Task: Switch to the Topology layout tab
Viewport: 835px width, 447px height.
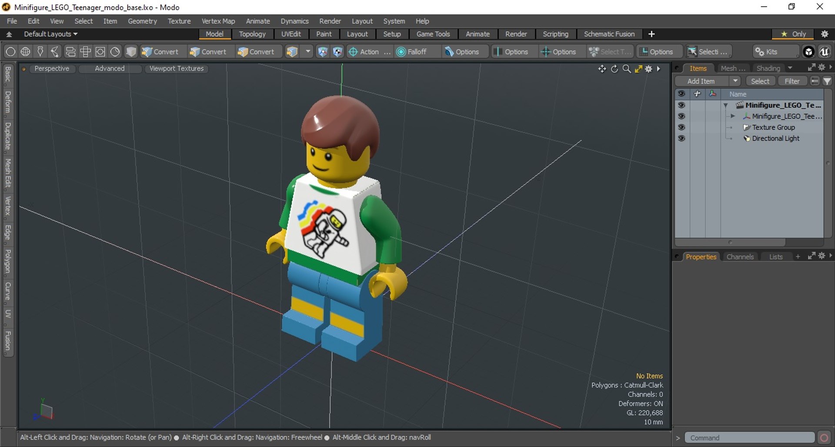Action: click(252, 34)
